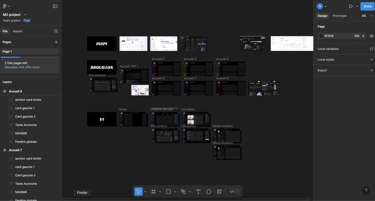Toggle page background color visibility eye
This screenshot has height=201, width=375.
point(371,36)
